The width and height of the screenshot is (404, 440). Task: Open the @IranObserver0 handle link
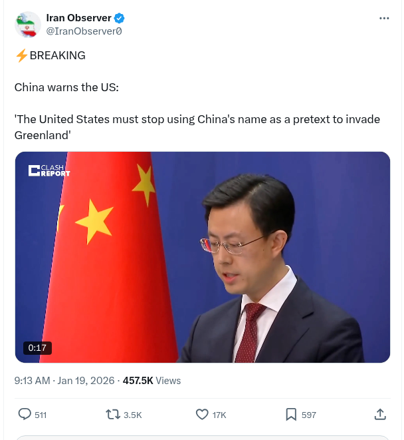pyautogui.click(x=84, y=31)
